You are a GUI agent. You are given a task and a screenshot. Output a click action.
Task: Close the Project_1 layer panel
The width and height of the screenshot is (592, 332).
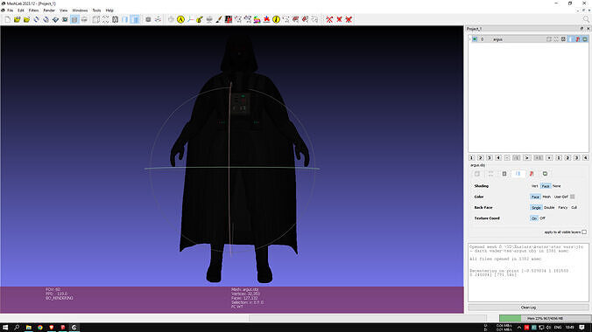pyautogui.click(x=588, y=29)
